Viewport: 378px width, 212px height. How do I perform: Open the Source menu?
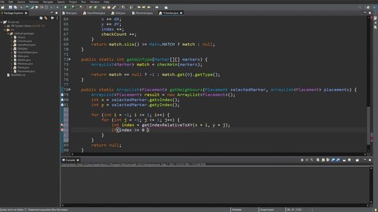pyautogui.click(x=21, y=2)
